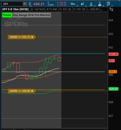Click the symbol link chain icon
This screenshot has width=121, height=130.
pos(30,4)
